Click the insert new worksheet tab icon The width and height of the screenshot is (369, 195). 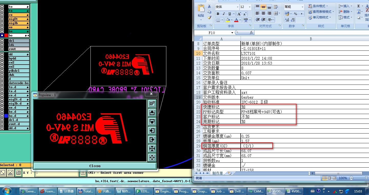click(230, 173)
